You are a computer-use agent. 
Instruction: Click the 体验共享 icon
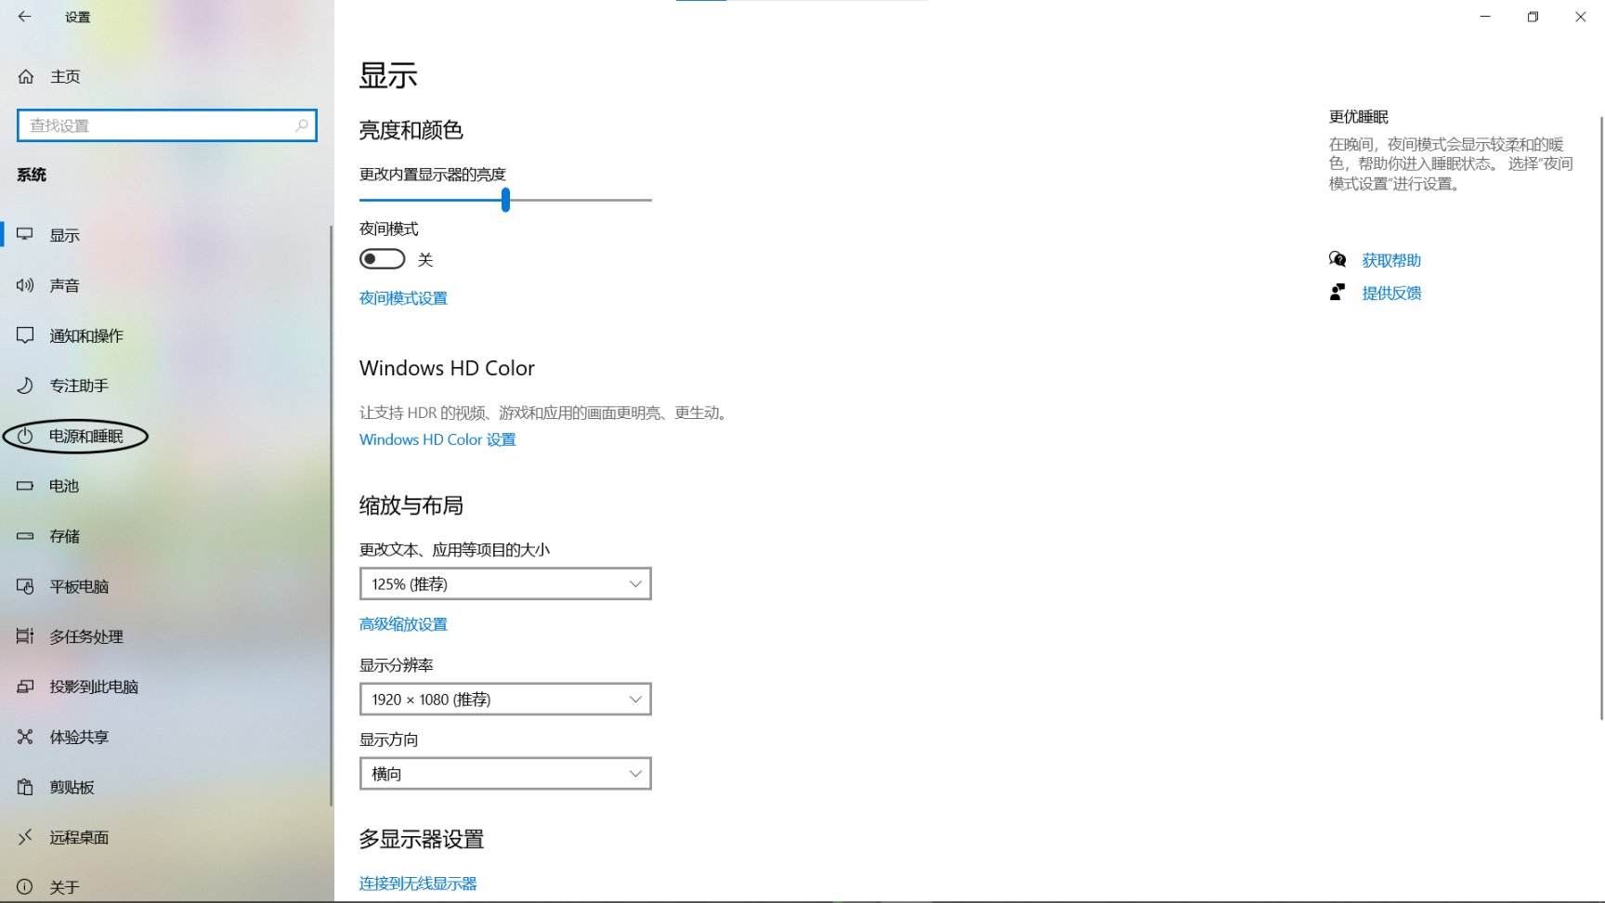[25, 737]
